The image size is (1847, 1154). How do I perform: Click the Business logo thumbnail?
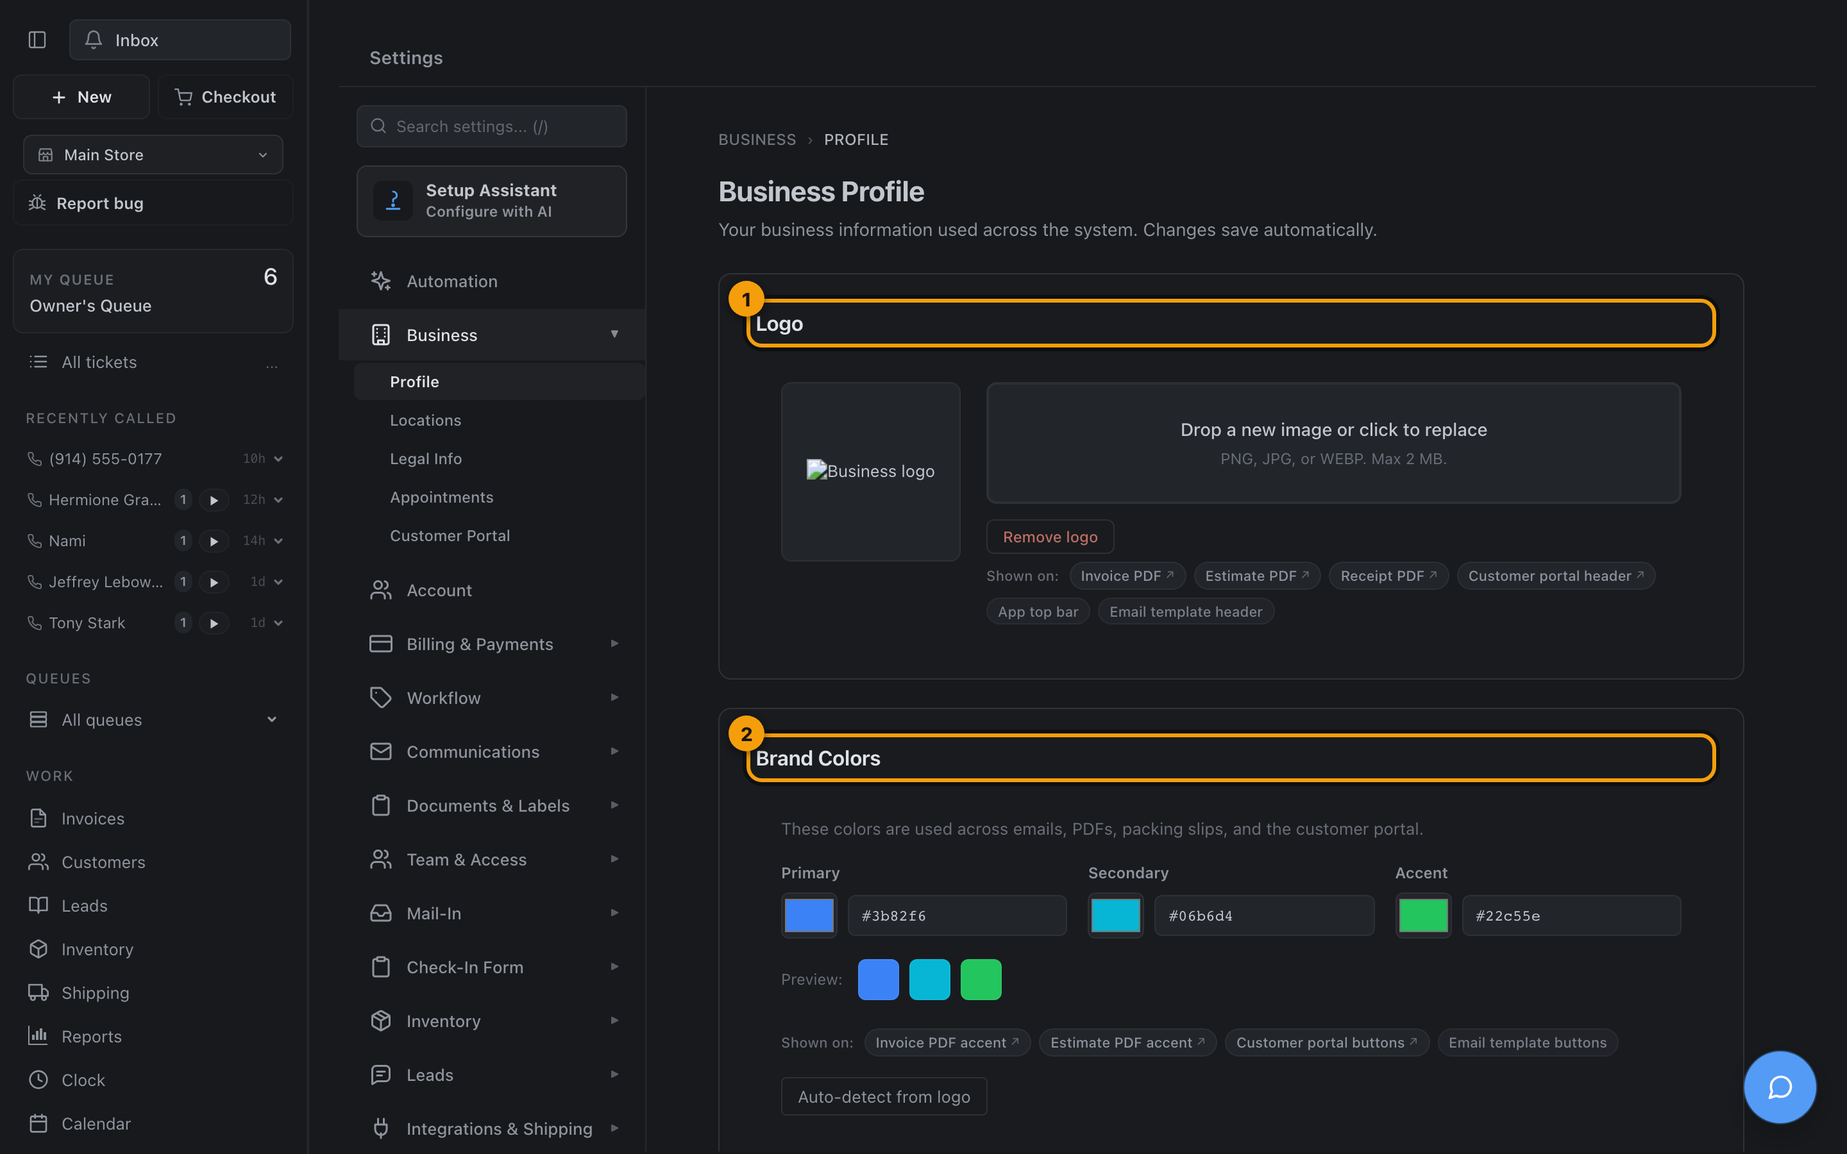click(871, 472)
